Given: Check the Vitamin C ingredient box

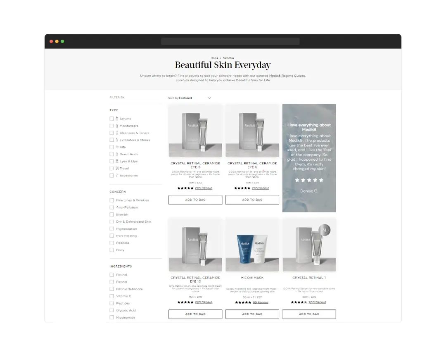Looking at the screenshot, I should coord(111,296).
